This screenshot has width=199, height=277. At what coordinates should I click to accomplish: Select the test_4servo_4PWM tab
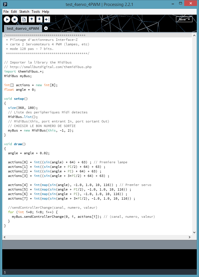pos(23,28)
